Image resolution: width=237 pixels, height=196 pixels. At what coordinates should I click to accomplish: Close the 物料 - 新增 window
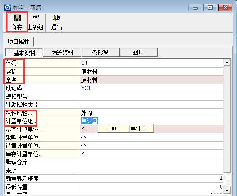[225, 8]
